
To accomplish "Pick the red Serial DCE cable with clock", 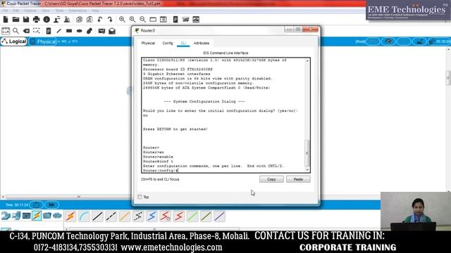I will tap(165, 216).
